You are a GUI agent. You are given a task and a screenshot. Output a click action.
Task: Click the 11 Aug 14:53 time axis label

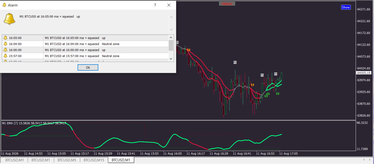[x=33, y=153]
